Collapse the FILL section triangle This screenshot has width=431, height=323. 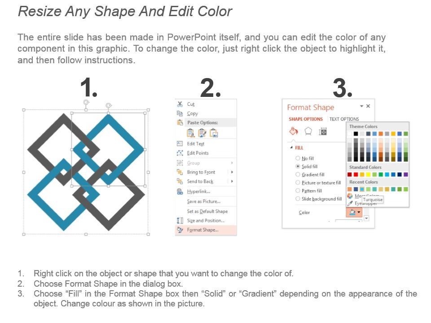(291, 148)
